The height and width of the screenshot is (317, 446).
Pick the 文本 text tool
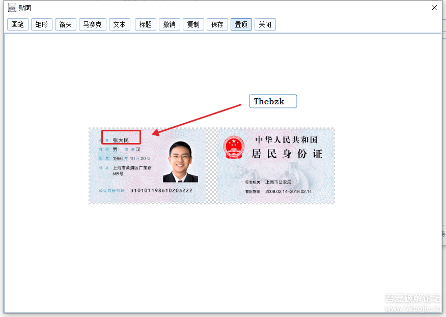point(120,24)
